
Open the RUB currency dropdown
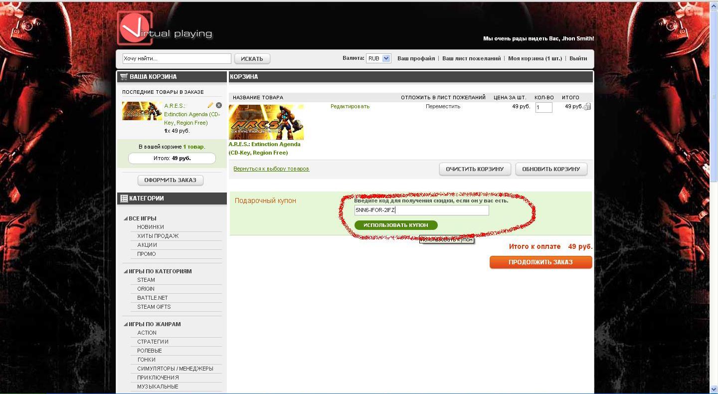[378, 58]
